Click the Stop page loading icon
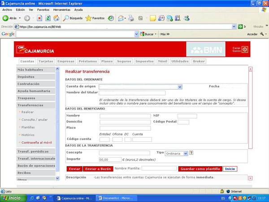This screenshot has height=202, width=269. click(x=39, y=18)
